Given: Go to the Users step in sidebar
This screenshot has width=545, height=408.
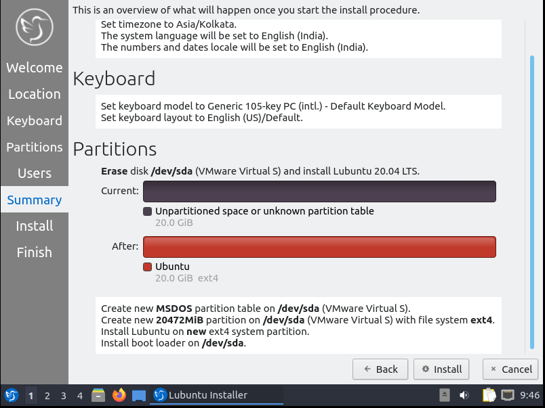Looking at the screenshot, I should (x=34, y=173).
